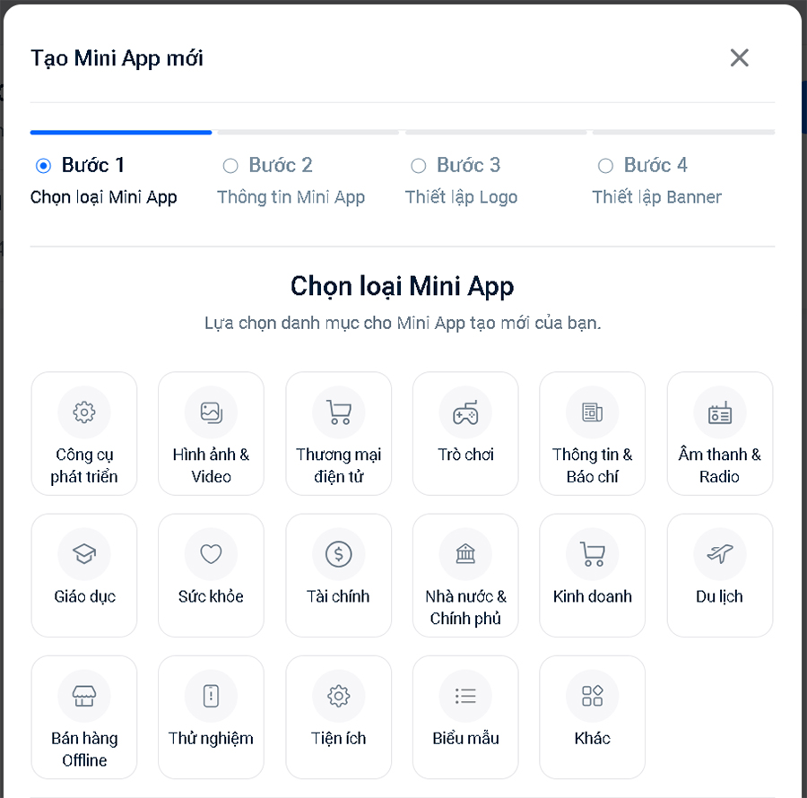Close the Tạo Mini App mới dialog
Viewport: 807px width, 798px height.
pos(739,58)
